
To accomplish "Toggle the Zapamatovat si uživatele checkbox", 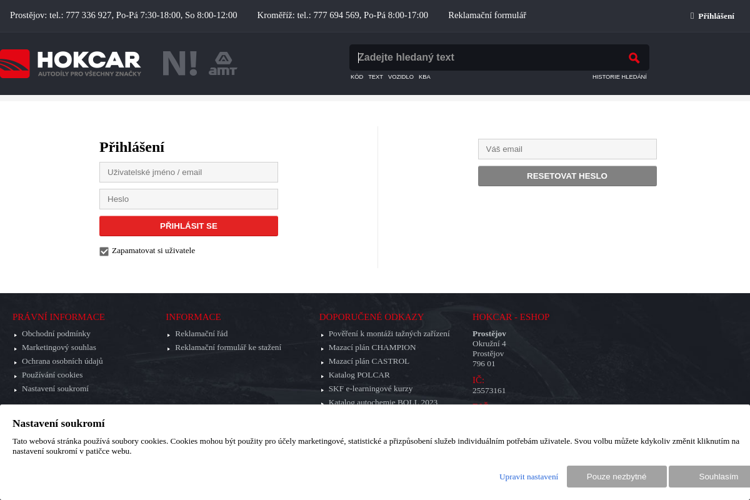I will click(x=104, y=251).
